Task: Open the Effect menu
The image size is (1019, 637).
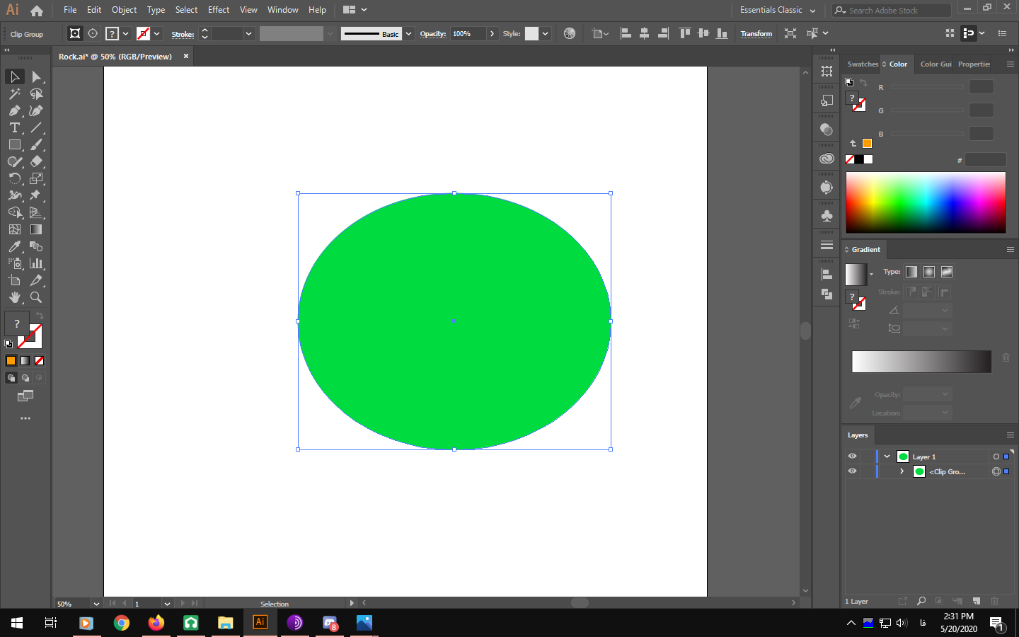Action: click(219, 10)
